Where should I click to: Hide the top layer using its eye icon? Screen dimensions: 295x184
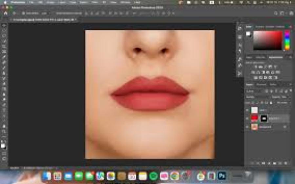click(x=247, y=110)
